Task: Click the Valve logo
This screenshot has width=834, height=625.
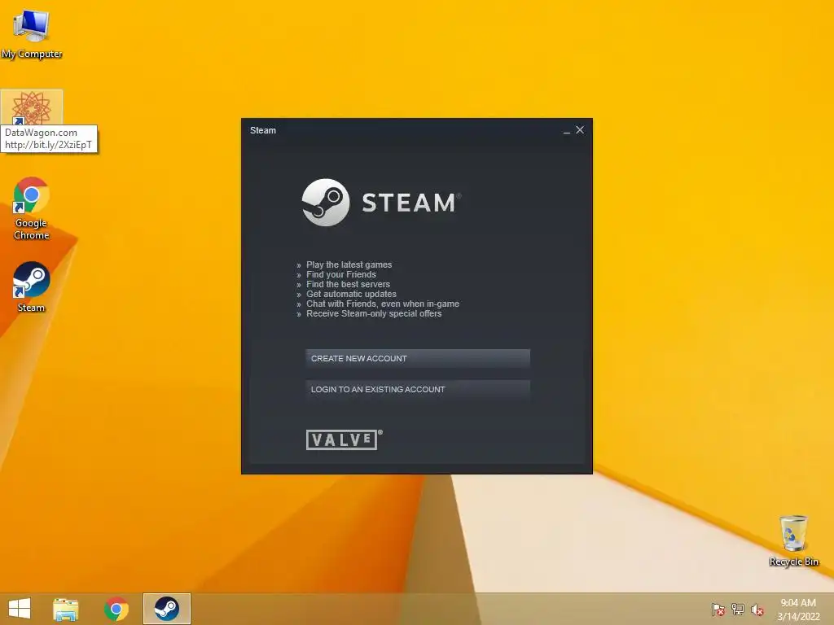Action: [345, 439]
